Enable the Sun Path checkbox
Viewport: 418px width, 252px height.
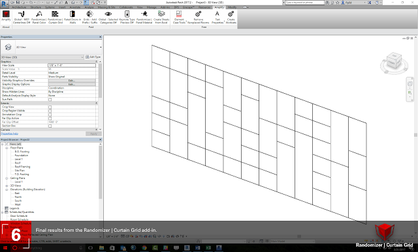coord(50,100)
